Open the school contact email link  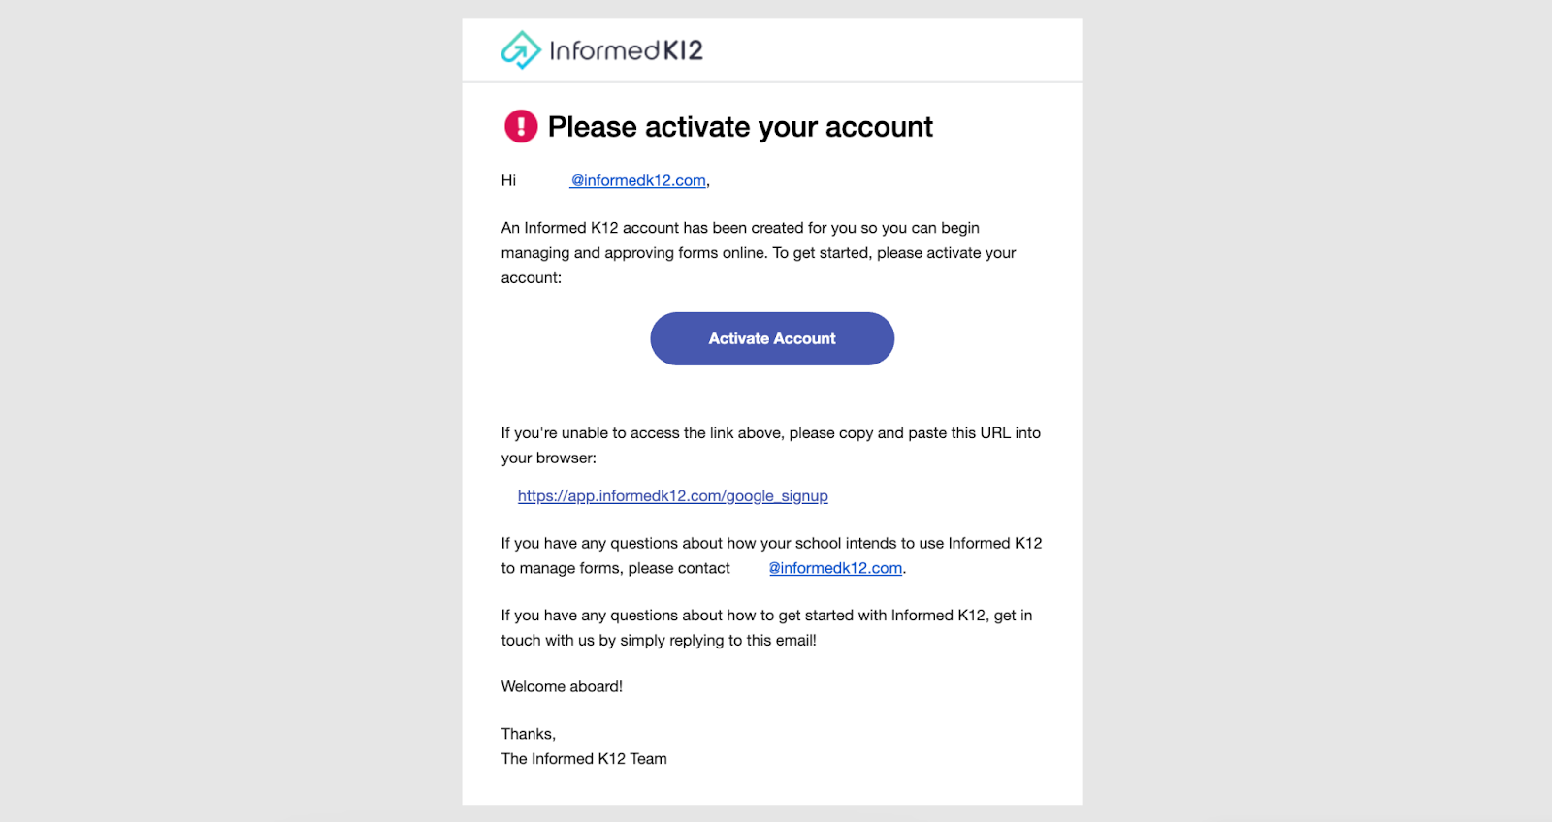pyautogui.click(x=835, y=569)
